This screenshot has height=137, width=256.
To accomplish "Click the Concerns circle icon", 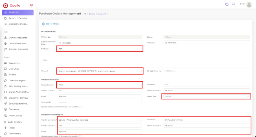I will tap(5, 109).
